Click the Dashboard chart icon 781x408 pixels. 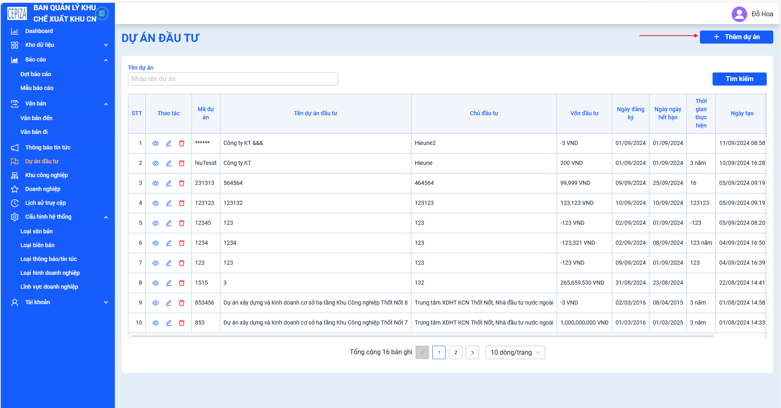15,31
